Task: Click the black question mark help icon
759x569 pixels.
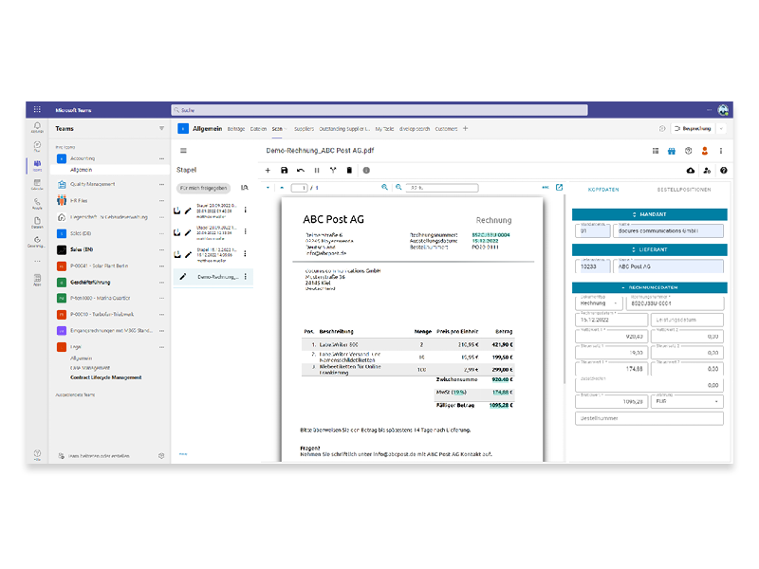Action: click(724, 171)
